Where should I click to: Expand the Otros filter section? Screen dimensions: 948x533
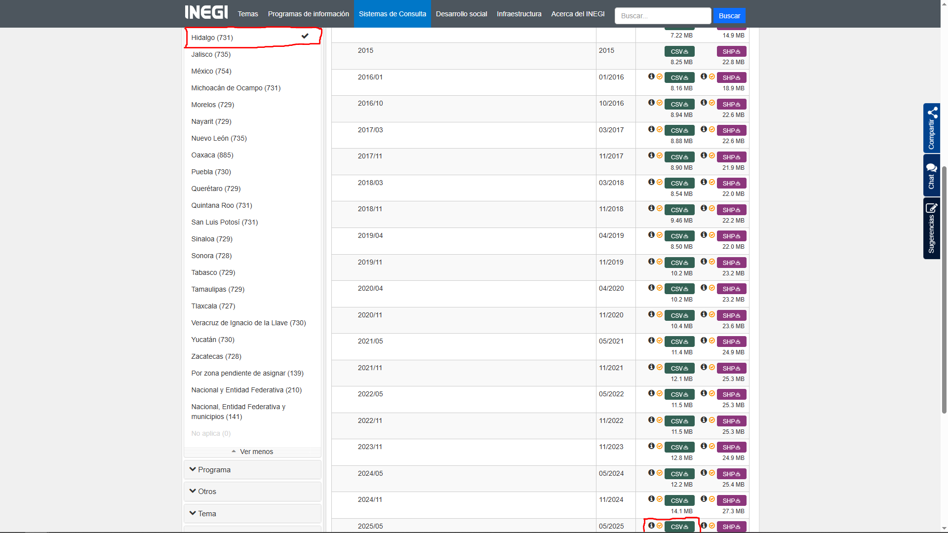pos(252,492)
